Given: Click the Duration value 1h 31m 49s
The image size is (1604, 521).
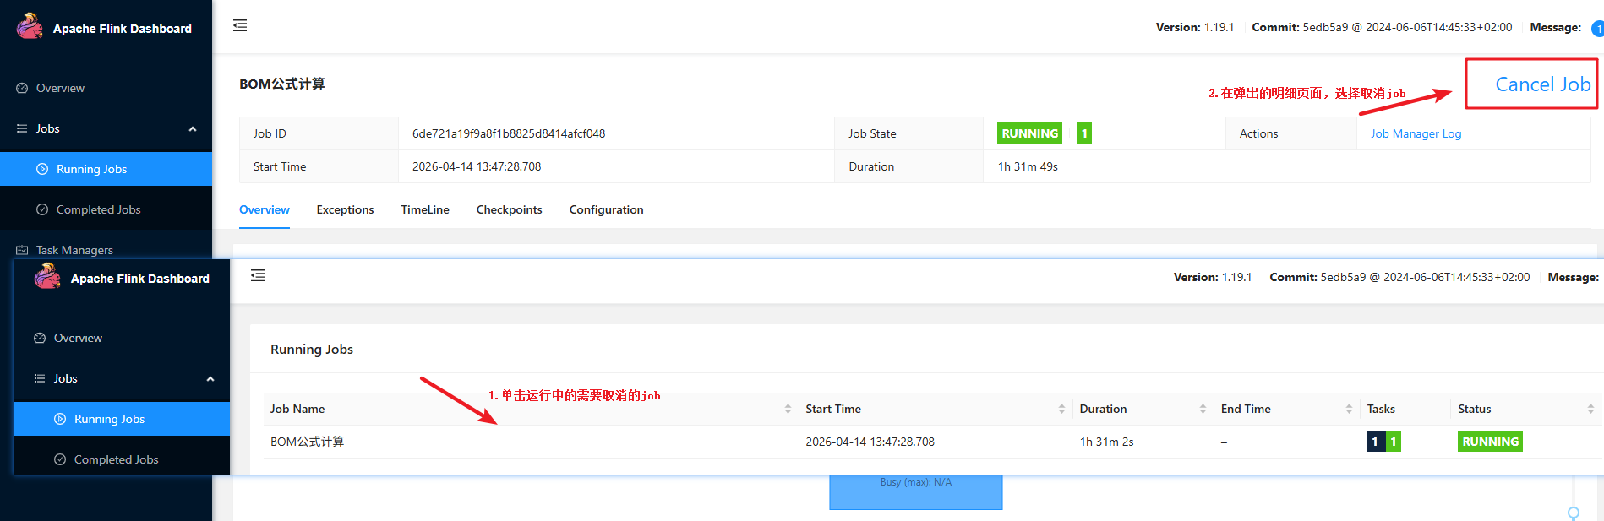Looking at the screenshot, I should click(1028, 166).
